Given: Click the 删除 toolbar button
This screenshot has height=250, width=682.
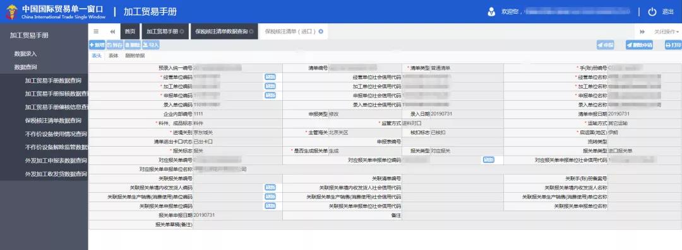Looking at the screenshot, I should (x=133, y=45).
